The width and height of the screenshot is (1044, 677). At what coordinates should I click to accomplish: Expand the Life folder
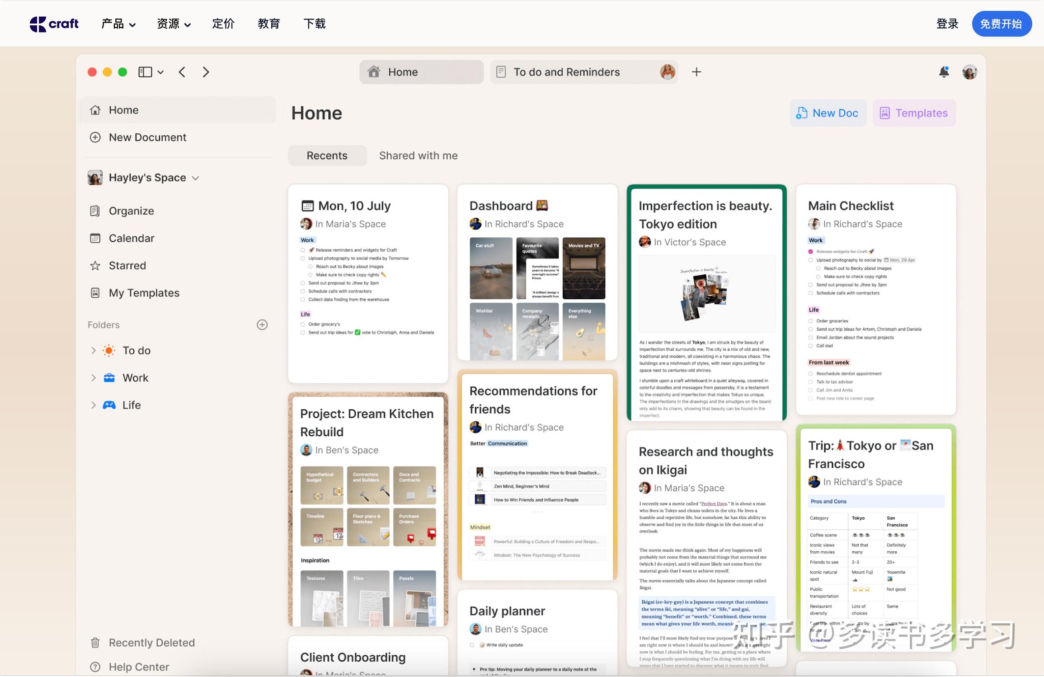pyautogui.click(x=93, y=405)
